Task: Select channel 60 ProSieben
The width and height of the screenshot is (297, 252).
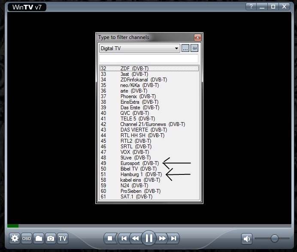Action: point(149,191)
